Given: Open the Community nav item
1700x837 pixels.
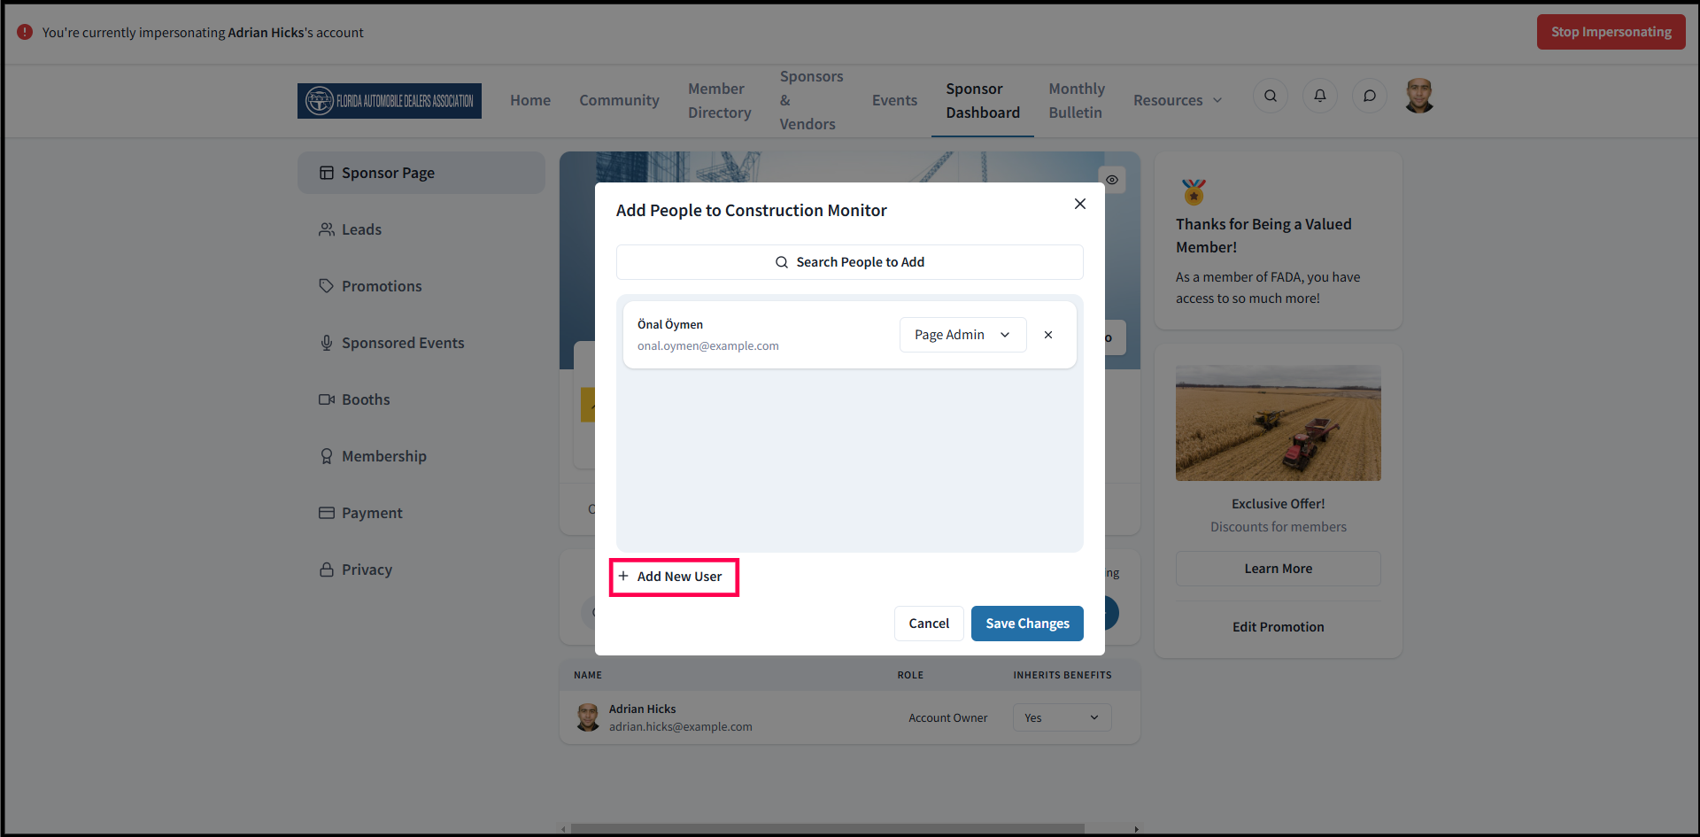Looking at the screenshot, I should (619, 100).
